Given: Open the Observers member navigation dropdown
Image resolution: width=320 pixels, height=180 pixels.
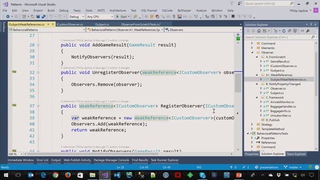Looking at the screenshot, I should click(203, 30).
